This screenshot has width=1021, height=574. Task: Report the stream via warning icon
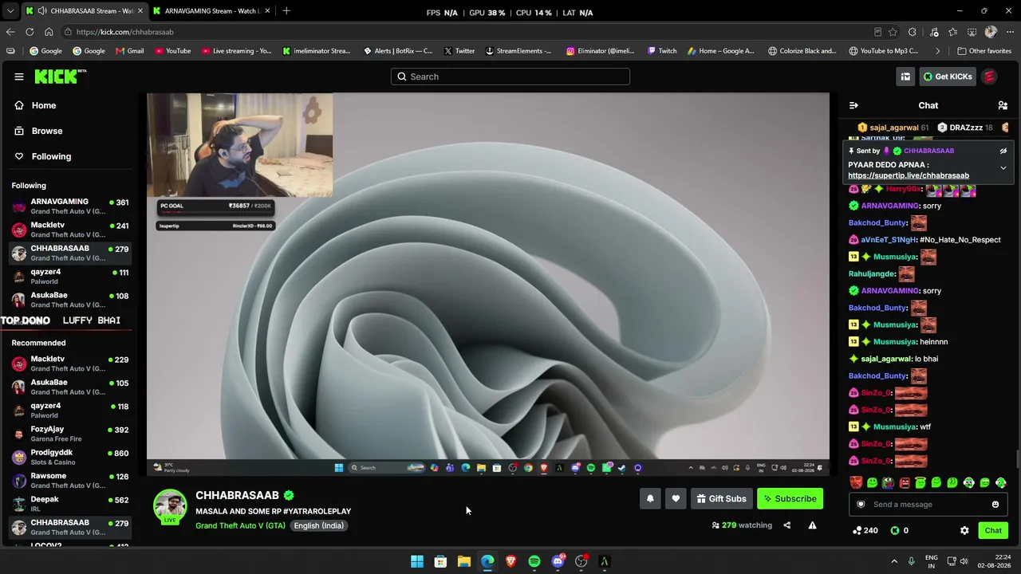point(812,525)
